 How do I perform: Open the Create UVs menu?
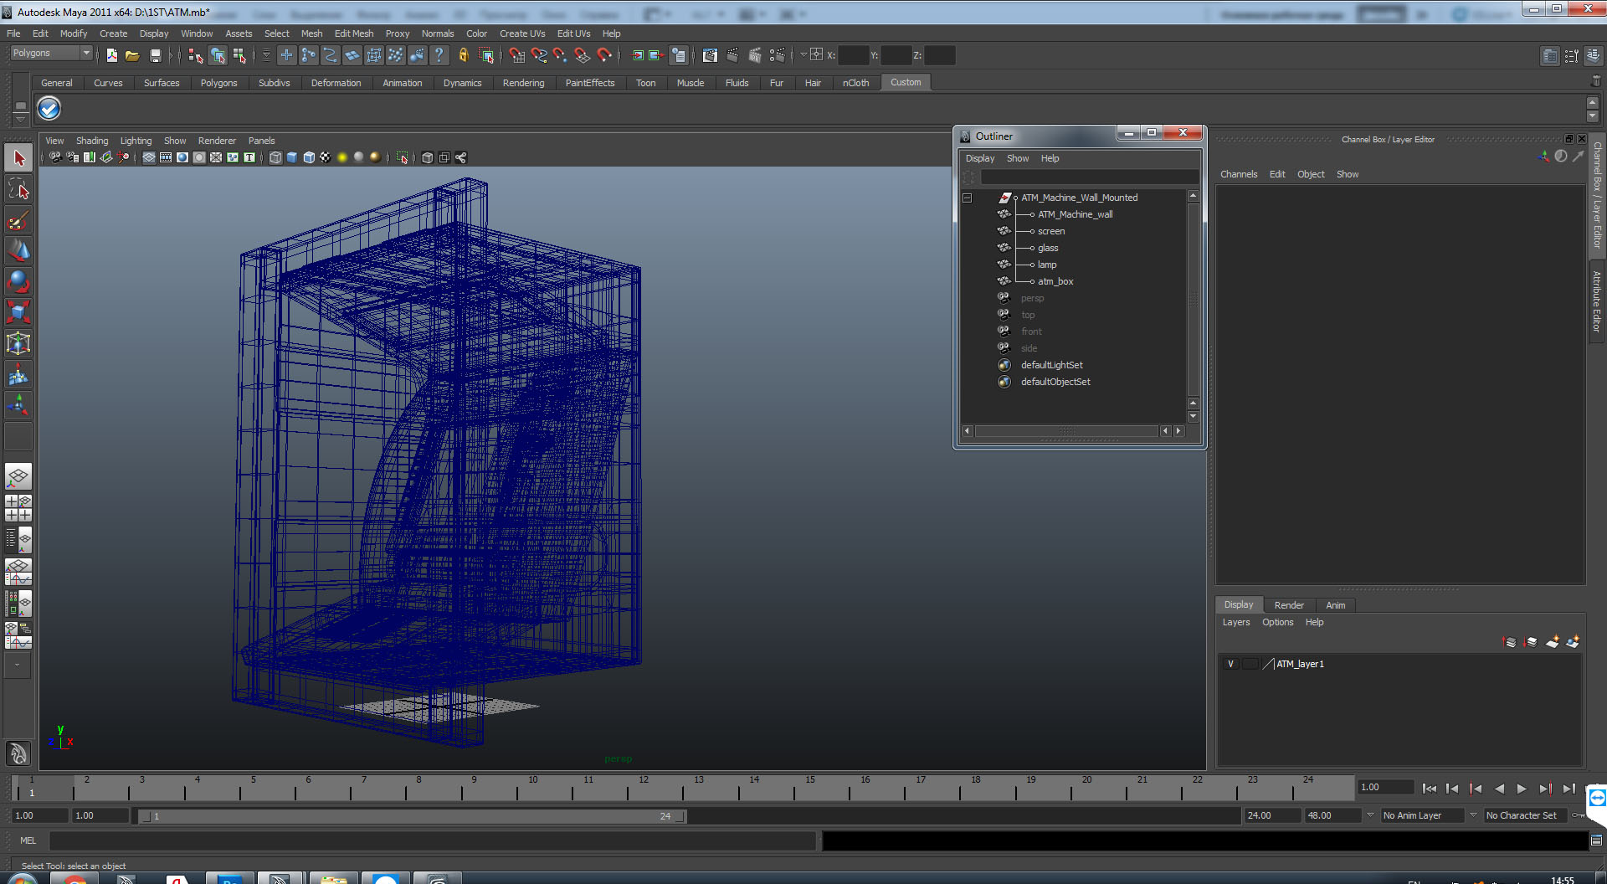click(522, 33)
